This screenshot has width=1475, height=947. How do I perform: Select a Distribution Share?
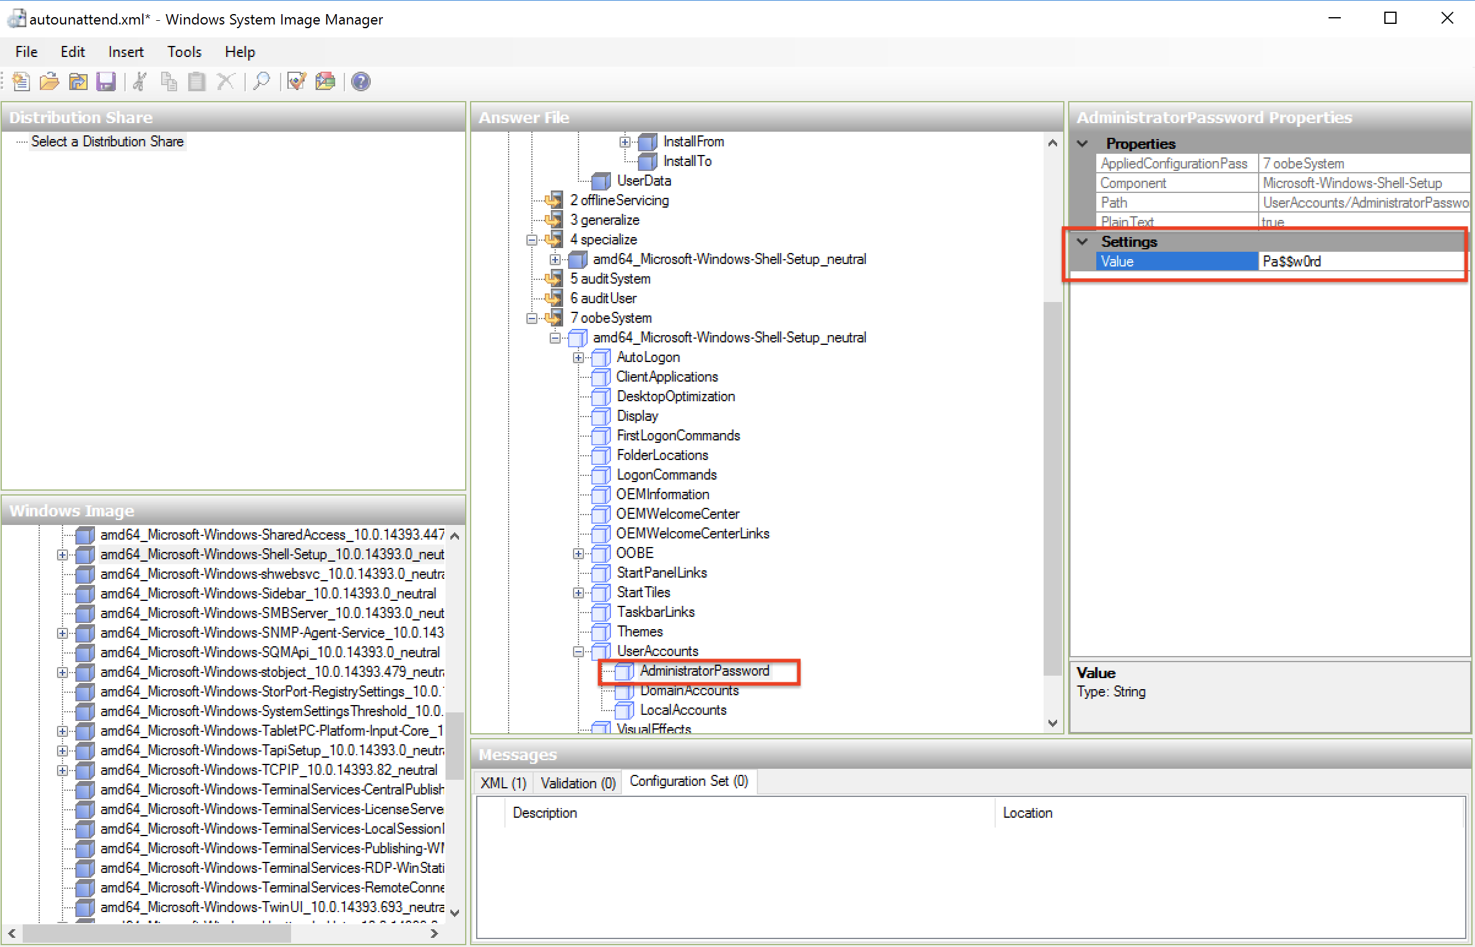tap(107, 141)
